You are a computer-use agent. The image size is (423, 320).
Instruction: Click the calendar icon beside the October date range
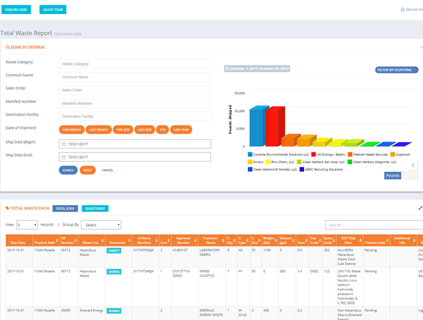coord(227,69)
